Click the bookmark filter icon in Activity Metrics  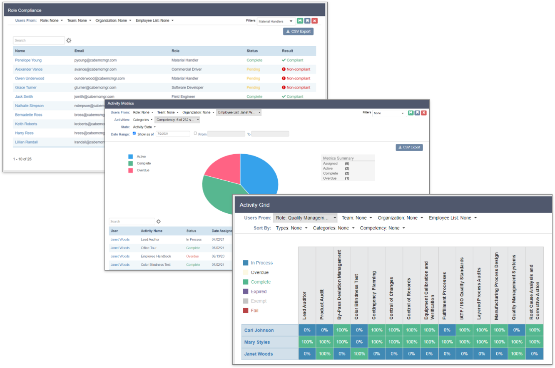(418, 113)
